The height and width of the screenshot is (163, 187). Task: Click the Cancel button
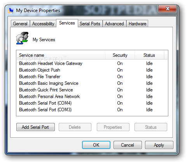128,145
